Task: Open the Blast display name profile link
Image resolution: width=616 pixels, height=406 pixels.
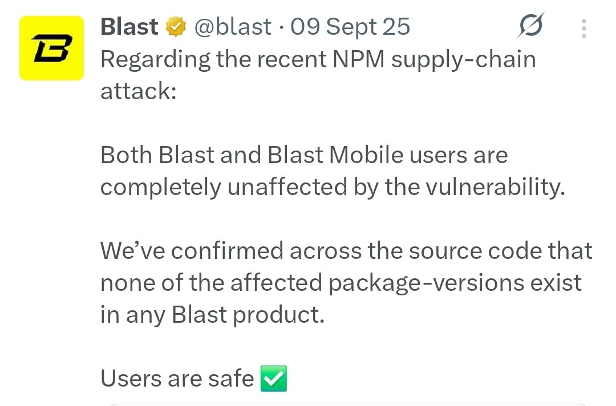Action: pos(129,27)
